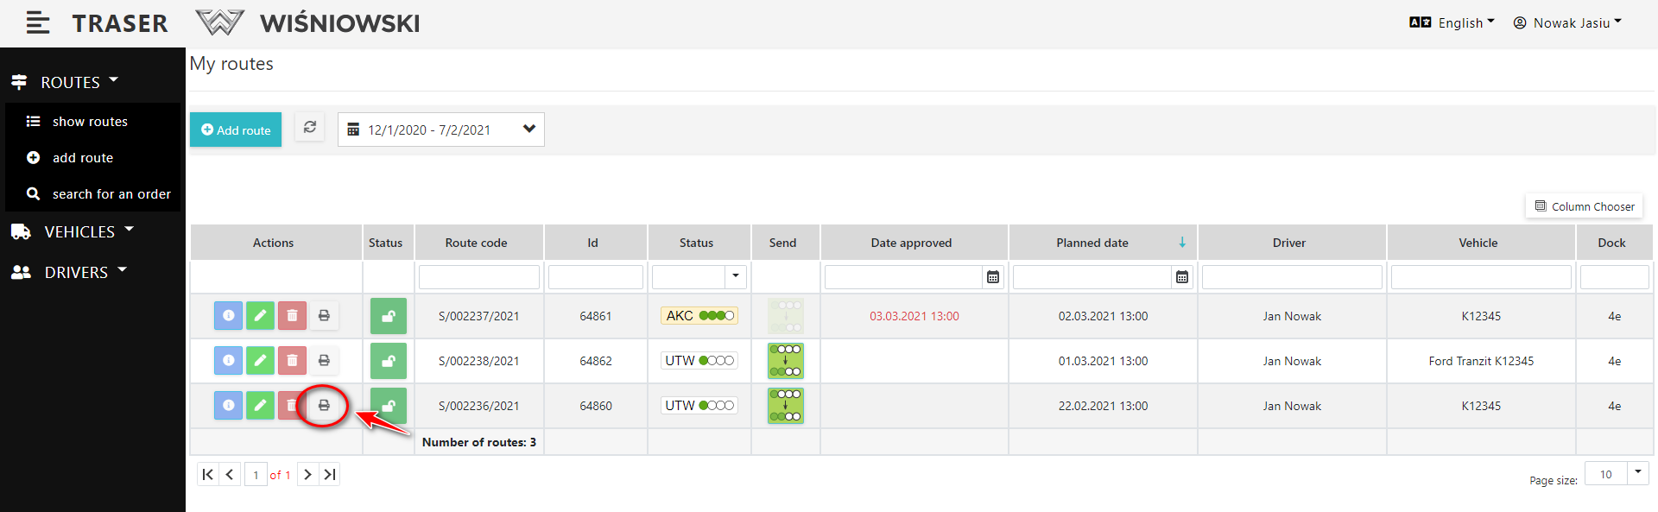This screenshot has width=1658, height=512.
Task: Toggle lock status of route S/002236/2021
Action: [x=389, y=406]
